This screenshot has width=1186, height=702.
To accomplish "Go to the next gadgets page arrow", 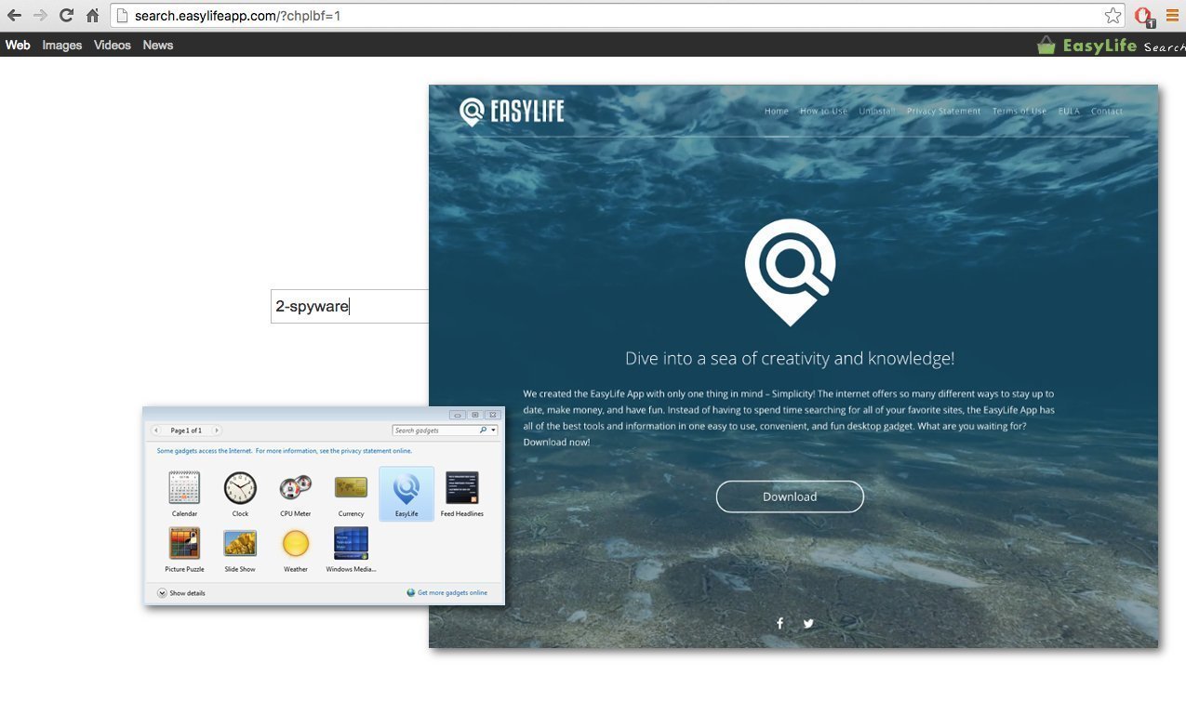I will coord(217,430).
